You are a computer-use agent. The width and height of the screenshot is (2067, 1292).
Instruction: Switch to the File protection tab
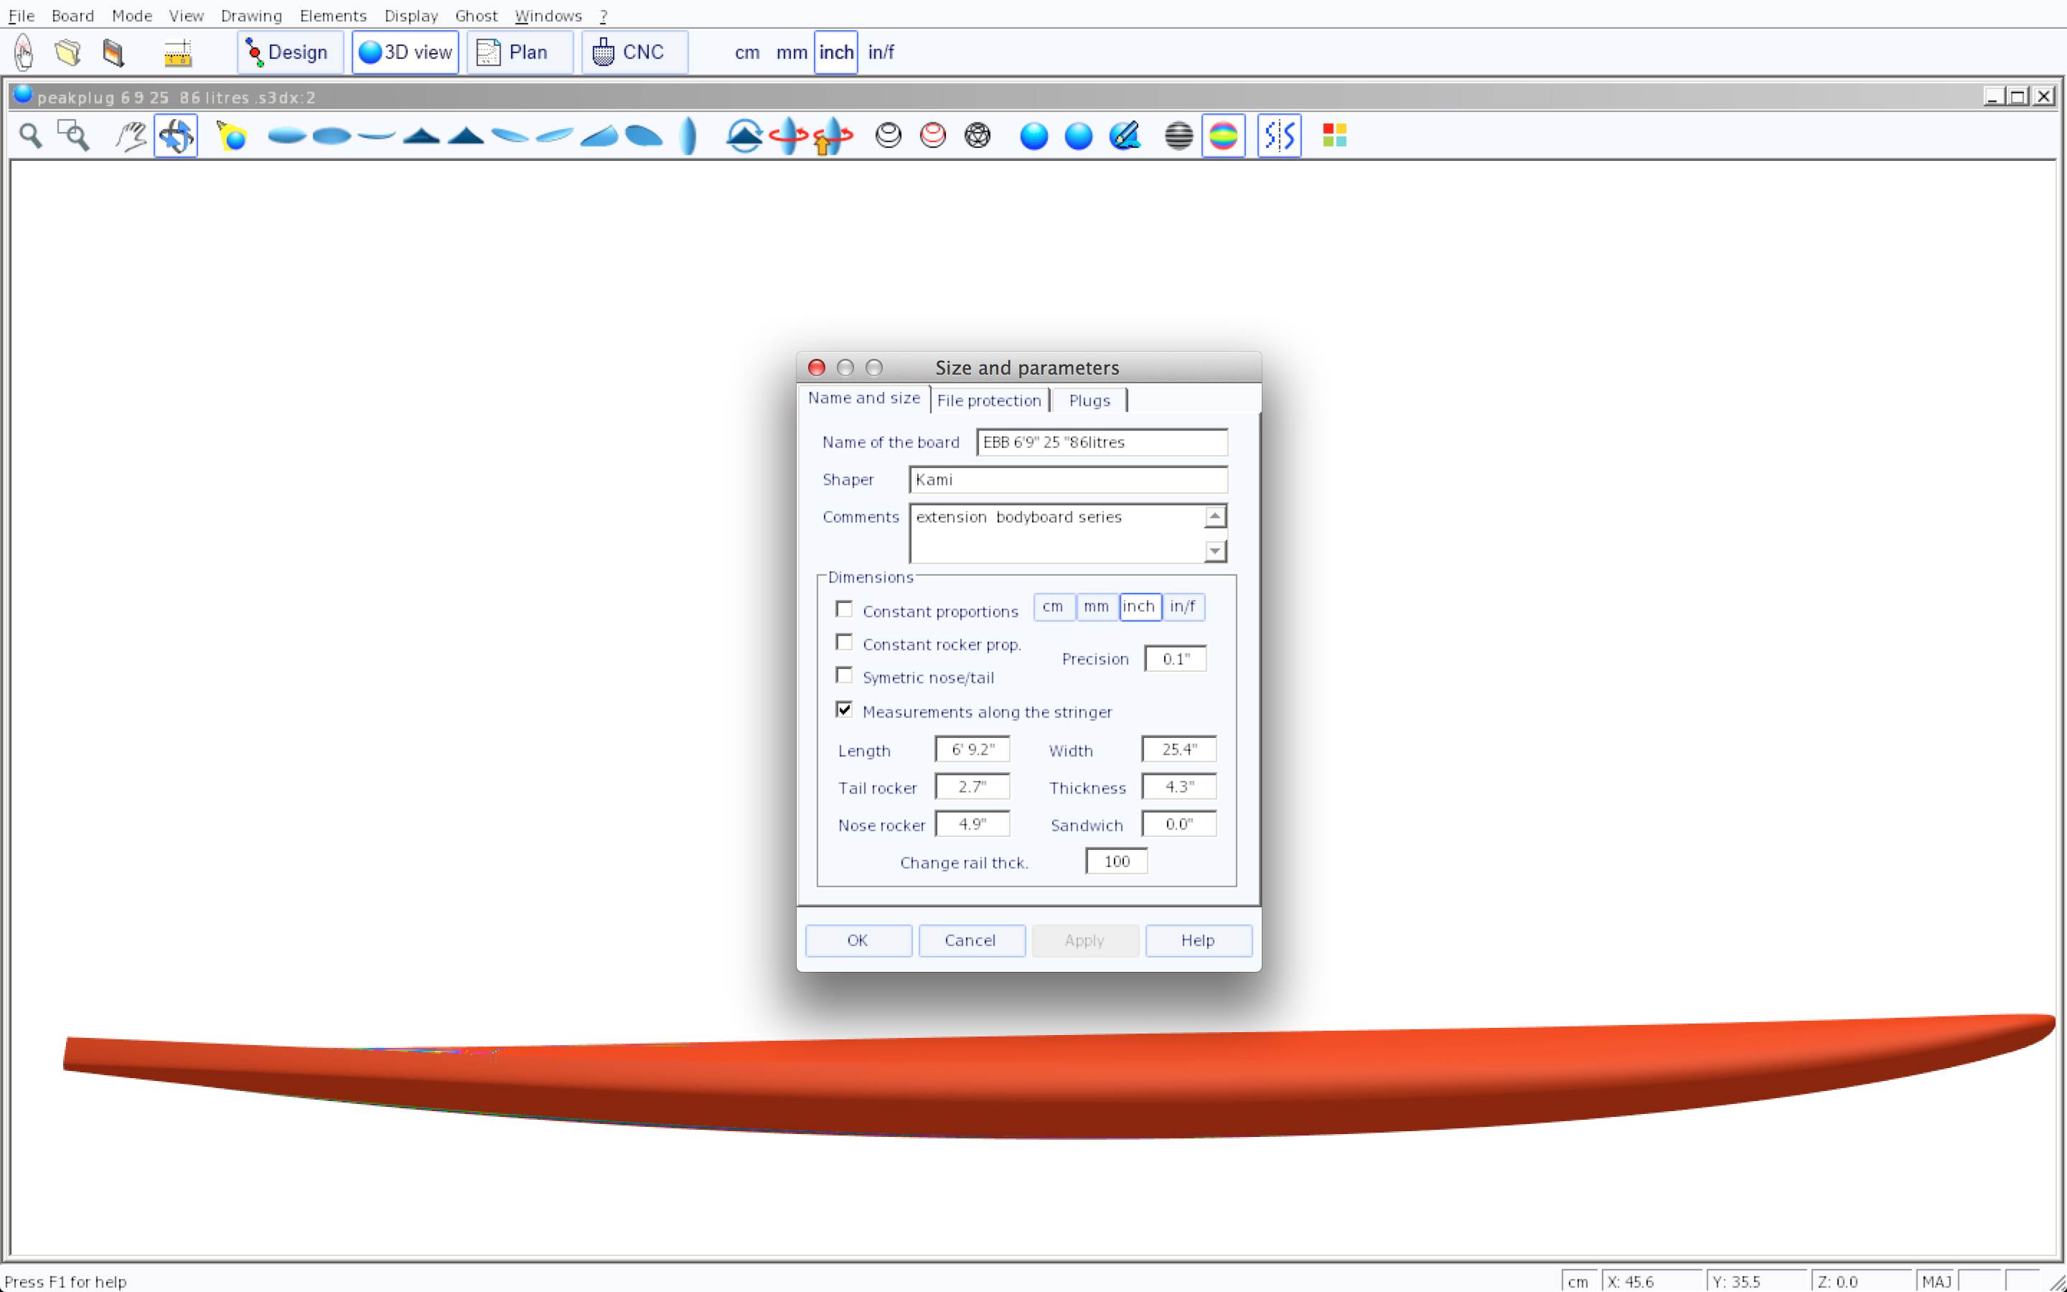tap(988, 401)
